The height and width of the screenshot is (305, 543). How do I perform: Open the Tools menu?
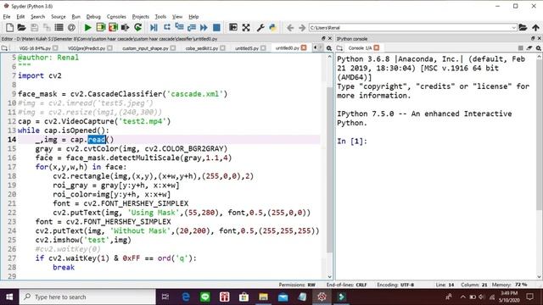[160, 17]
